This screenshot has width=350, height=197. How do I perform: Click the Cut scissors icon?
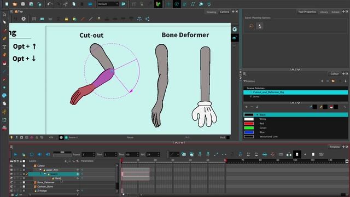pos(66,4)
